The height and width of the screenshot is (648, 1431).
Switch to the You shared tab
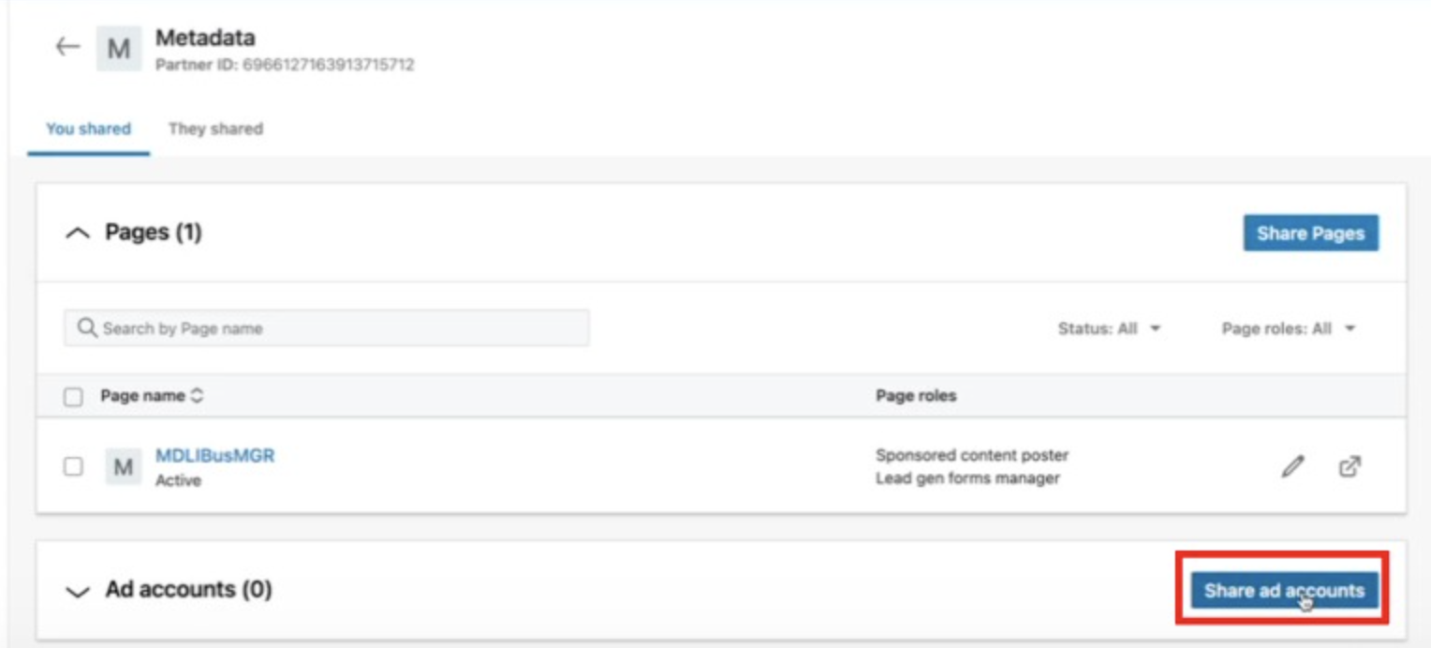coord(88,129)
